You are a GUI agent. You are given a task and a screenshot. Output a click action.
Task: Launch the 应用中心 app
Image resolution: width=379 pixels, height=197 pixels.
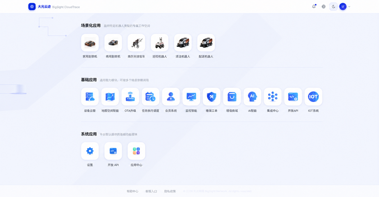[136, 151]
